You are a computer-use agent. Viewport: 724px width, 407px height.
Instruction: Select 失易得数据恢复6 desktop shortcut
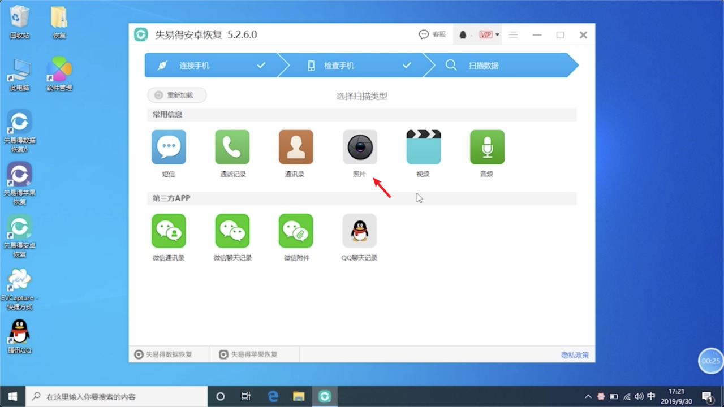(20, 132)
